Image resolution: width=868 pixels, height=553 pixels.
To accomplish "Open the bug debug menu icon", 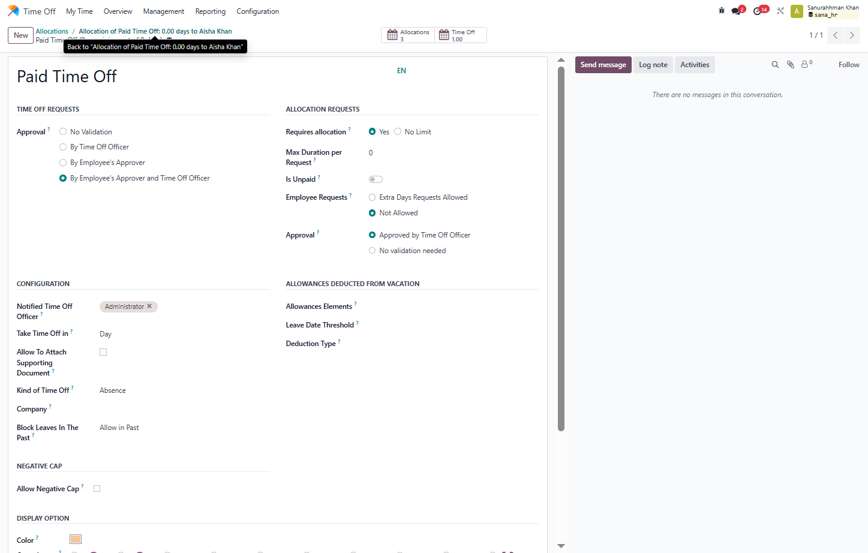I will [722, 11].
